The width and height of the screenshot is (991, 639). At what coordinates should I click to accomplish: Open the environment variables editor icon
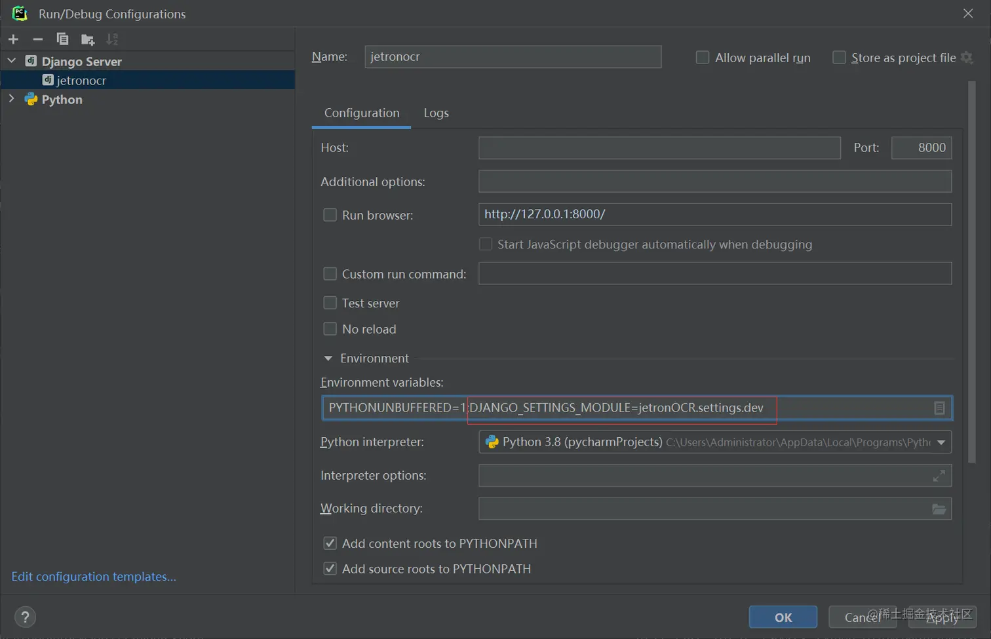(x=939, y=408)
